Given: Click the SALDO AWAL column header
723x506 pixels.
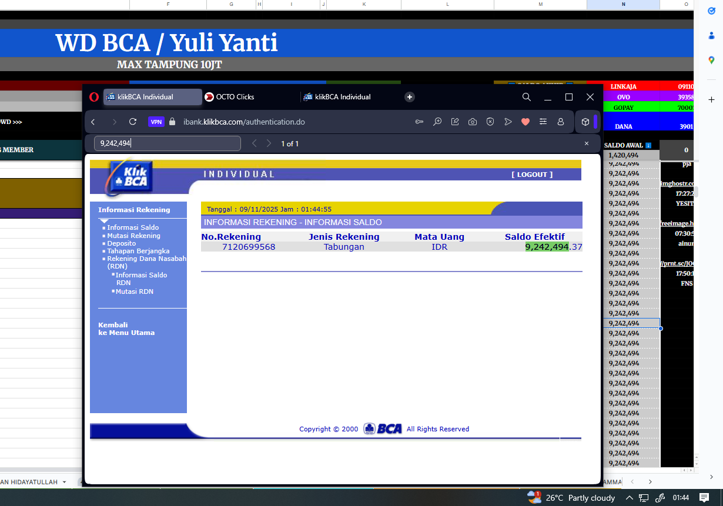Looking at the screenshot, I should [x=628, y=145].
